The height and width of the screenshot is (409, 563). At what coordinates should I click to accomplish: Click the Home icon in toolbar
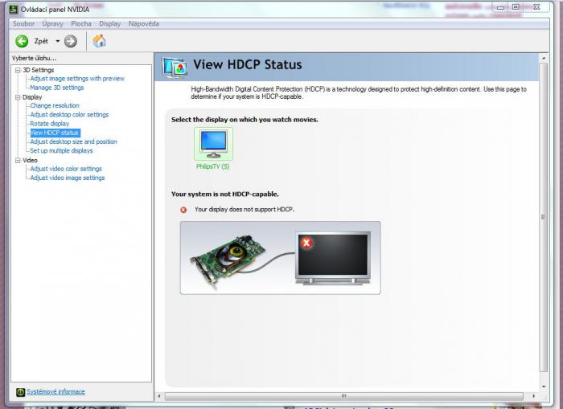coord(99,41)
